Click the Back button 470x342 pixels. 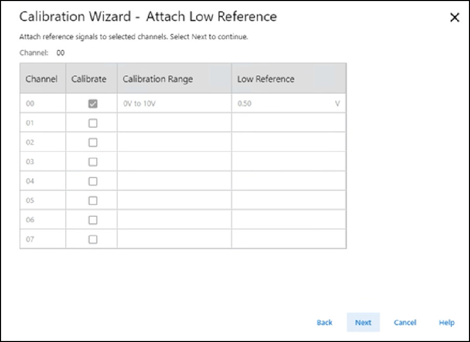click(x=324, y=323)
